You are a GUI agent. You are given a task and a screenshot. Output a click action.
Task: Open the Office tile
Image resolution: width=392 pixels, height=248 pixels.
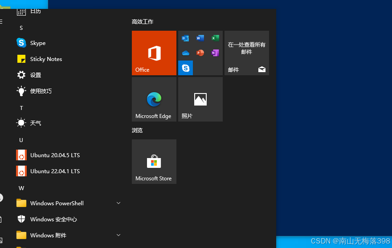coord(154,53)
